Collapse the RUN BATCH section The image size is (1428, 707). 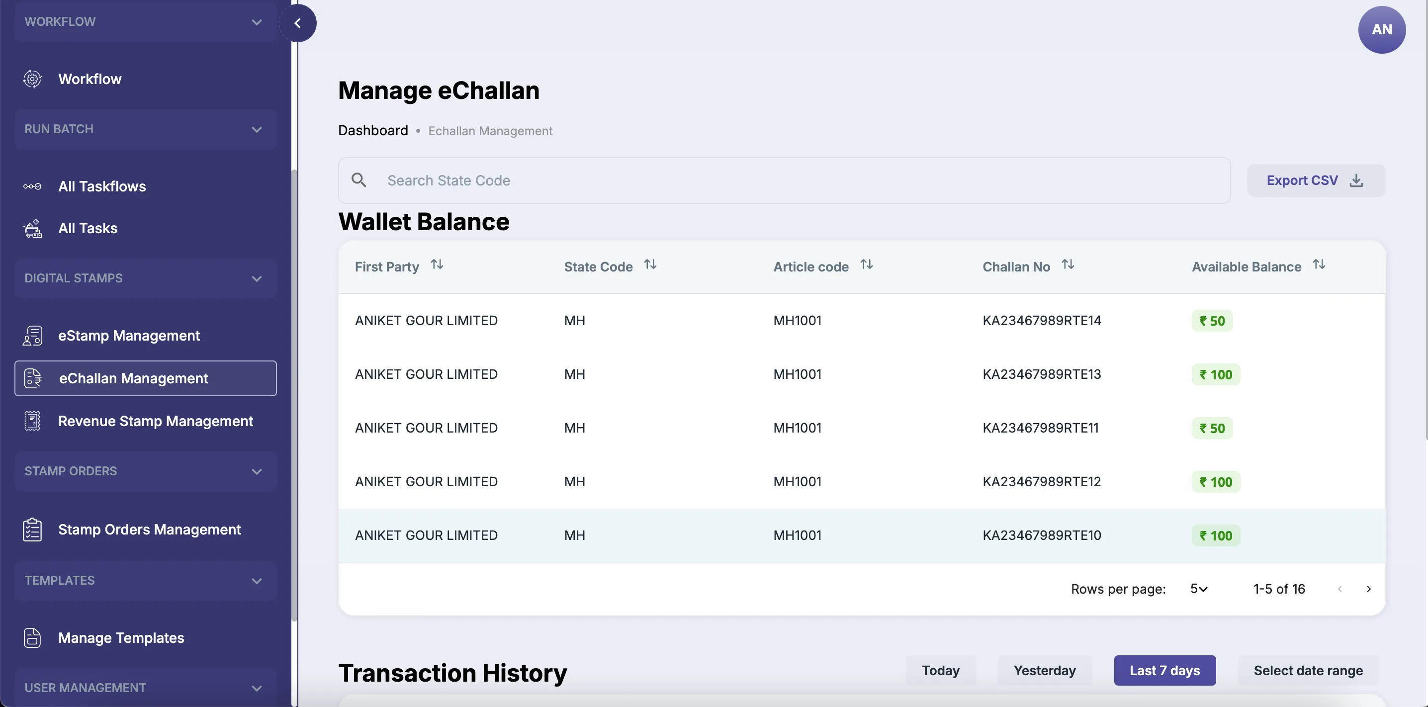(145, 129)
